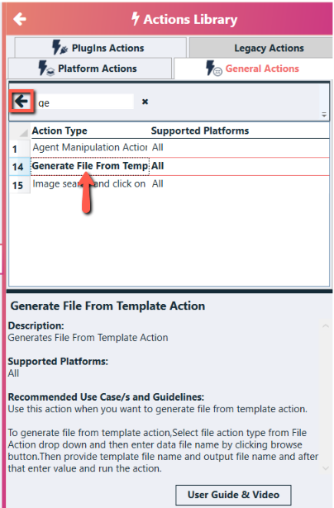Clear the search with the x icon
Screen dimensions: 334x508
[145, 102]
